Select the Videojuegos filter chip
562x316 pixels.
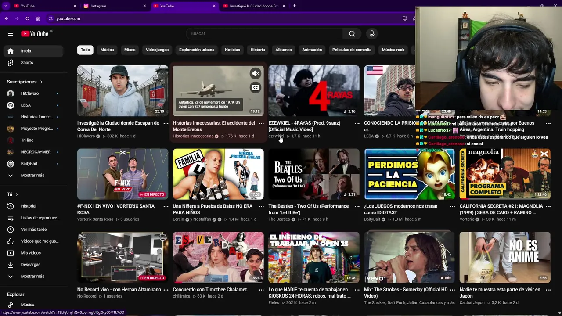point(157,50)
